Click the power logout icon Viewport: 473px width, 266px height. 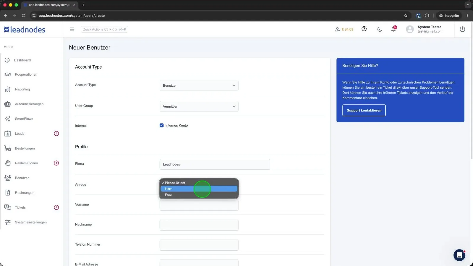coord(462,29)
